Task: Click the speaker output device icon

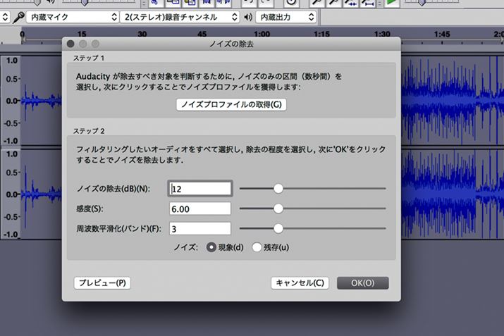Action: click(247, 16)
